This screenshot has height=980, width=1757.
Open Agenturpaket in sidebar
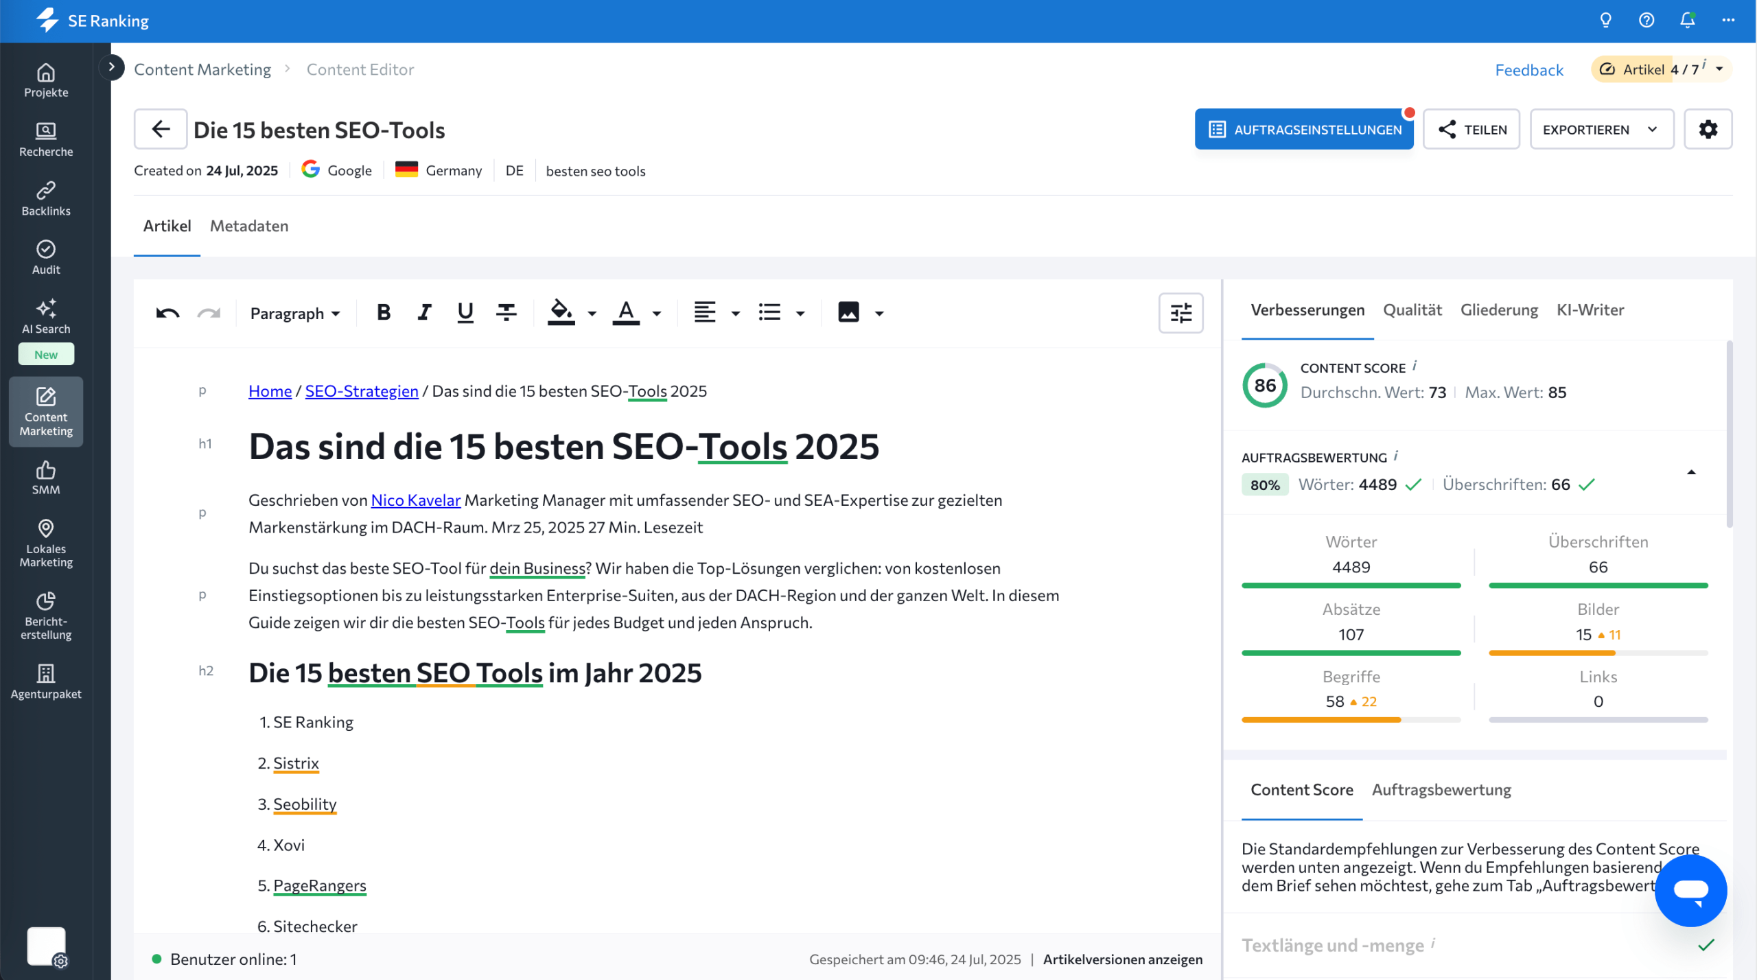click(46, 681)
